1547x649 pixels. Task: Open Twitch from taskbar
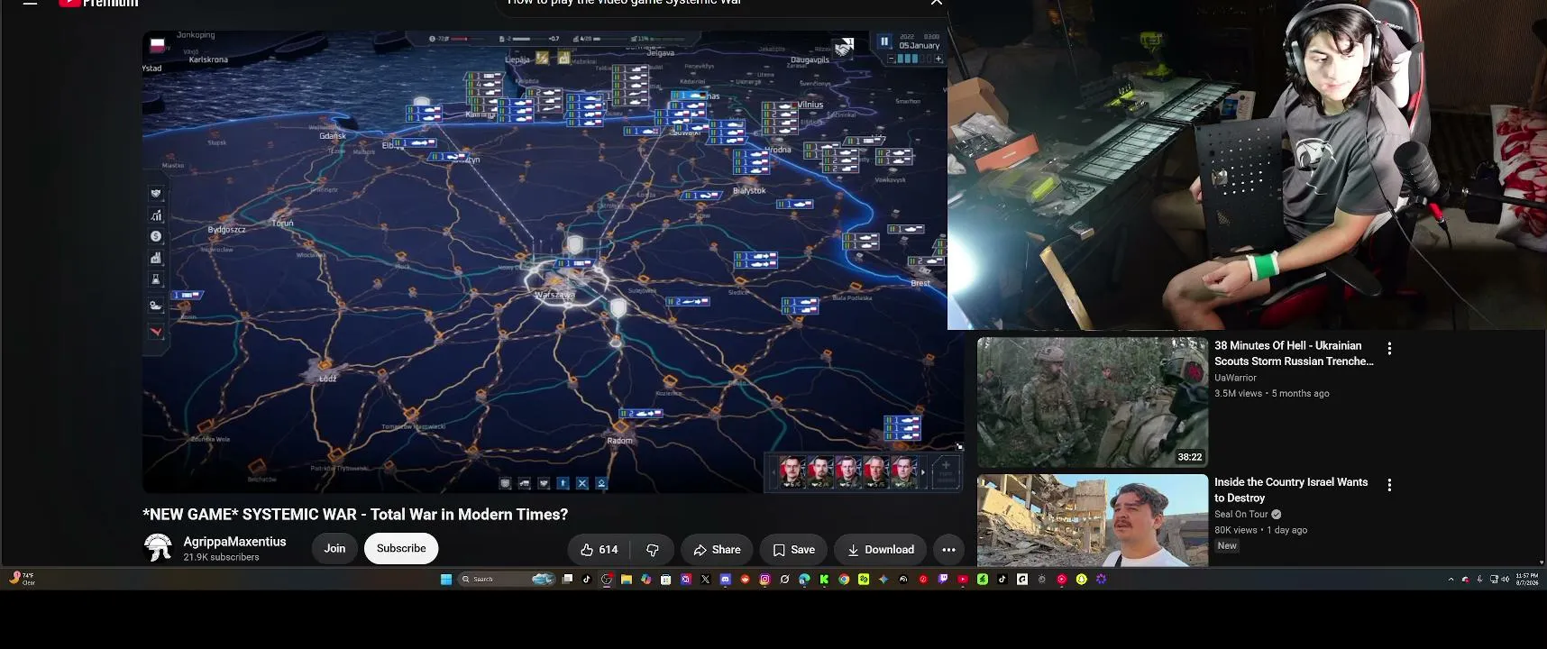tap(943, 580)
